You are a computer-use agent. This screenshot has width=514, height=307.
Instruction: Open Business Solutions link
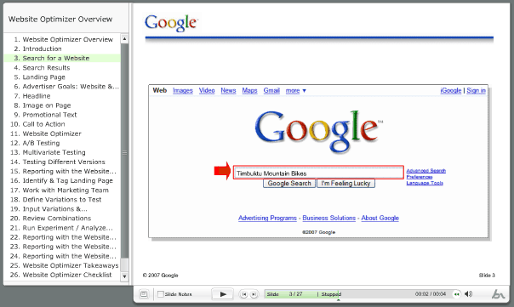[x=328, y=219]
